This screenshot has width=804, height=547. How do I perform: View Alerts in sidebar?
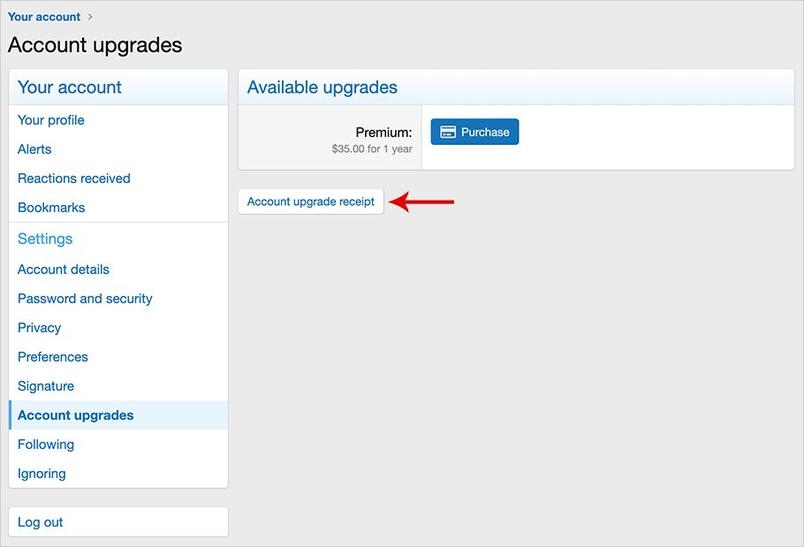(x=34, y=149)
